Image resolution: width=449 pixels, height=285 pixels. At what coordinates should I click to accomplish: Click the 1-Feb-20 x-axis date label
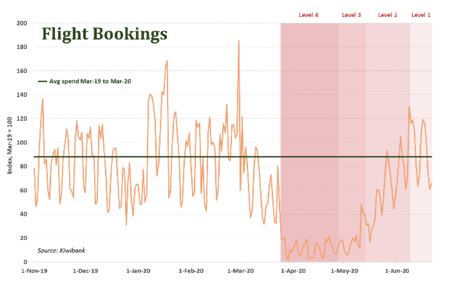click(x=191, y=270)
